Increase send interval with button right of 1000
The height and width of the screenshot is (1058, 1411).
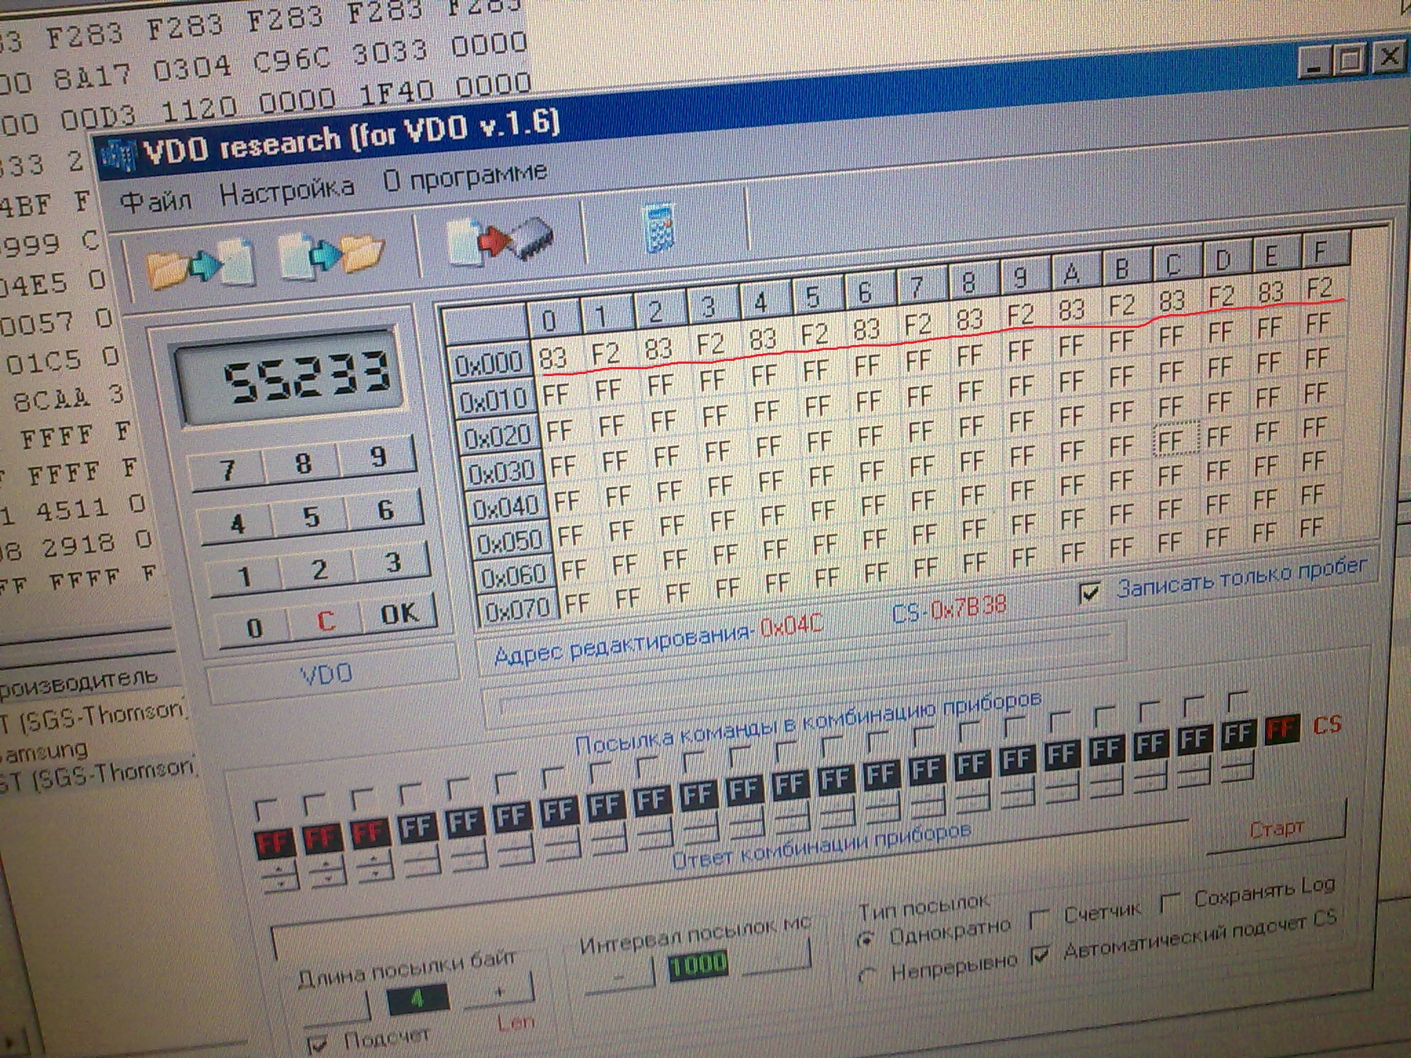point(775,956)
